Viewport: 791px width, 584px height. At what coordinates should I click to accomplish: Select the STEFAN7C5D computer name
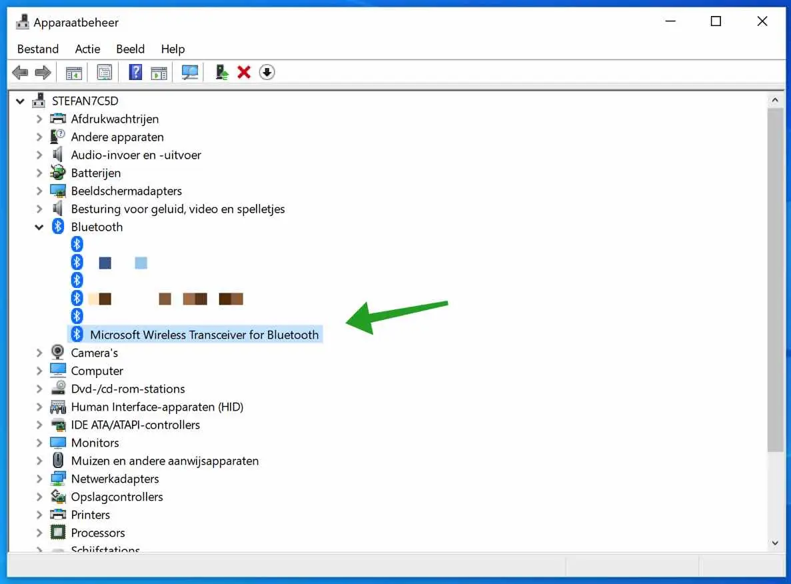click(x=85, y=101)
